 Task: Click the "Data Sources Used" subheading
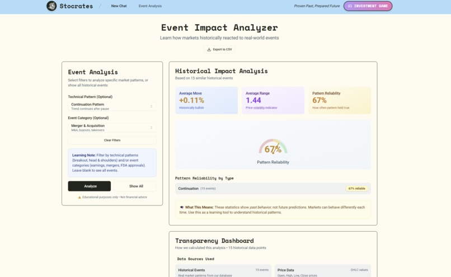196,259
